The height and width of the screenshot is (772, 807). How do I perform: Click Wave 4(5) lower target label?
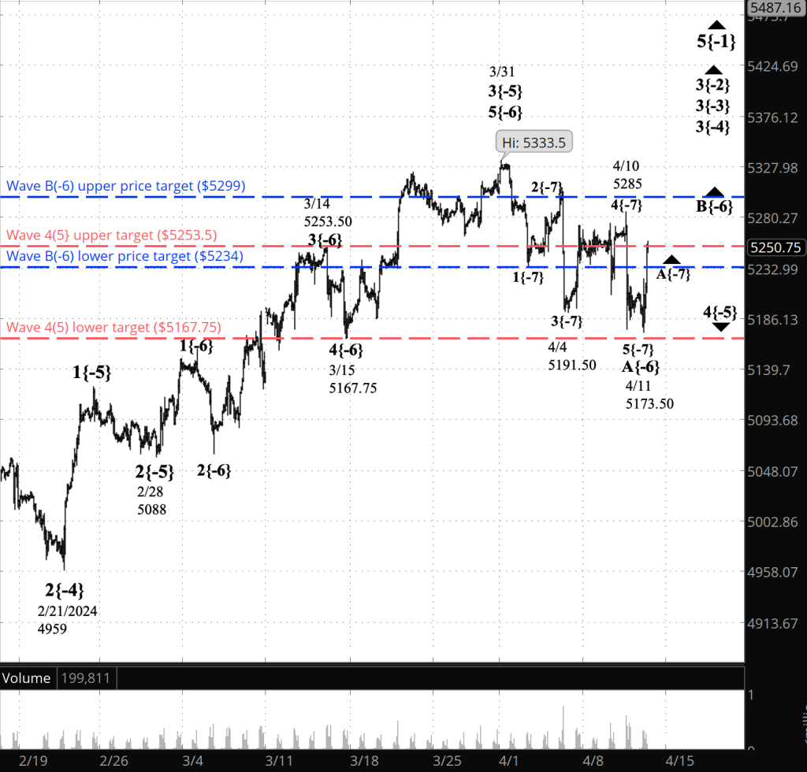(113, 328)
